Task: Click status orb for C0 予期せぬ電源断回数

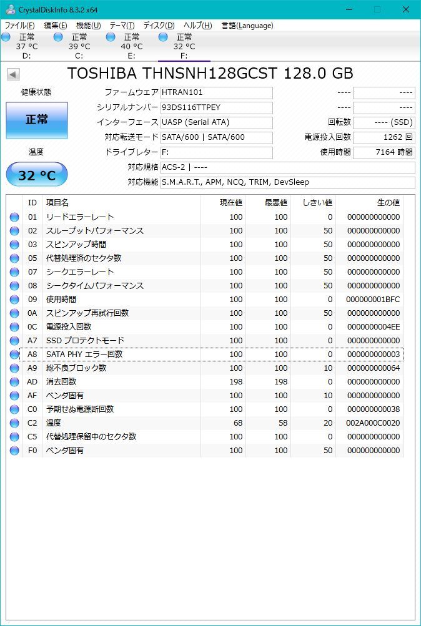Action: pos(14,409)
